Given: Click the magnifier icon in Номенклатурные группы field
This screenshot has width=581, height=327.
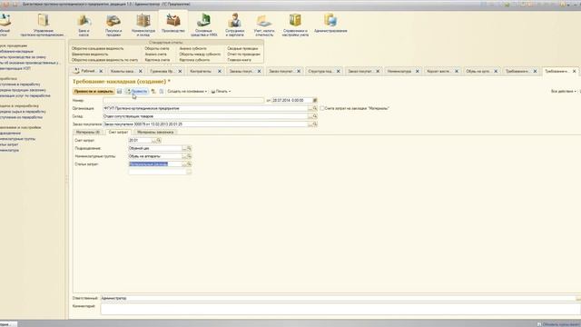Looking at the screenshot, I should (189, 156).
